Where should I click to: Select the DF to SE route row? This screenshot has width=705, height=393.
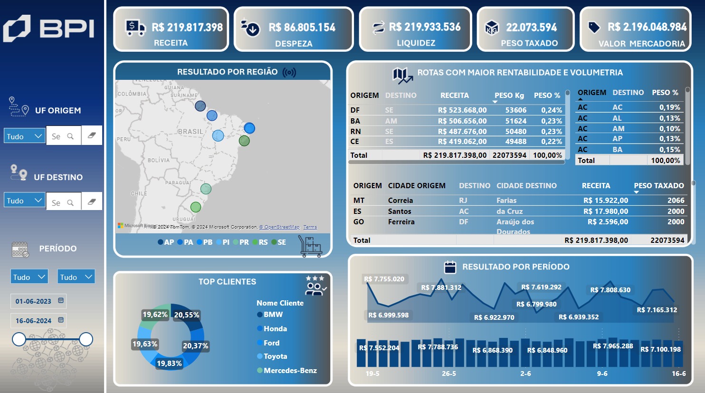pyautogui.click(x=457, y=110)
